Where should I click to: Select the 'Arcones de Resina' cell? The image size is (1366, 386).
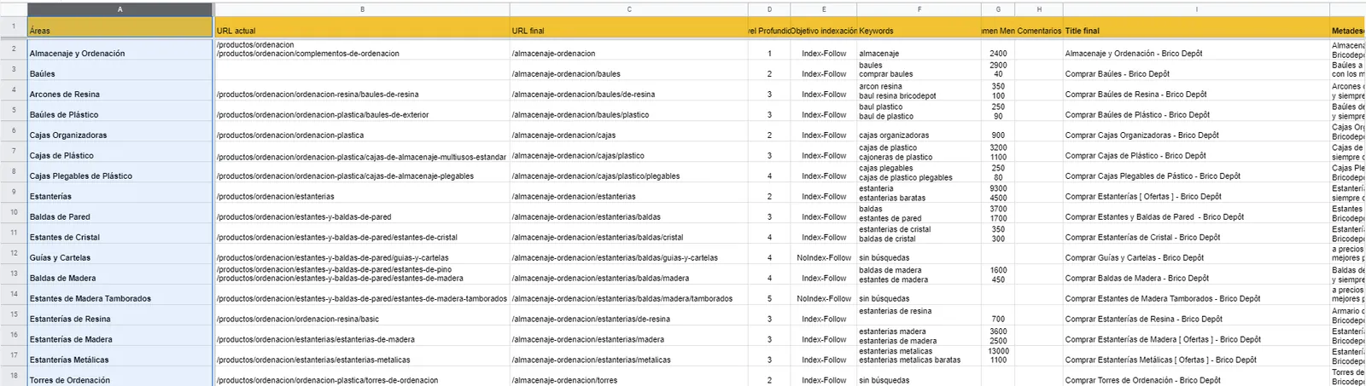(120, 90)
